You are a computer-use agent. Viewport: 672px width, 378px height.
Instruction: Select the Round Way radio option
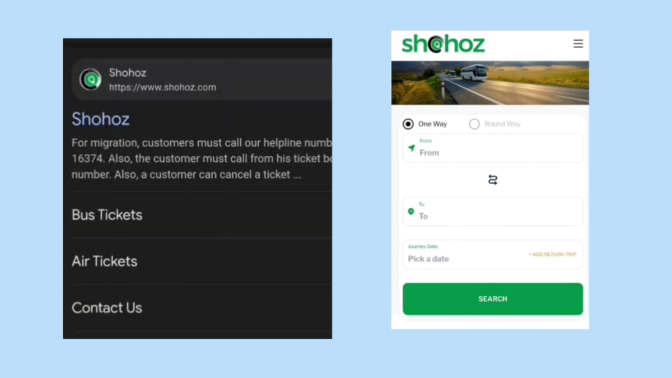click(x=474, y=124)
